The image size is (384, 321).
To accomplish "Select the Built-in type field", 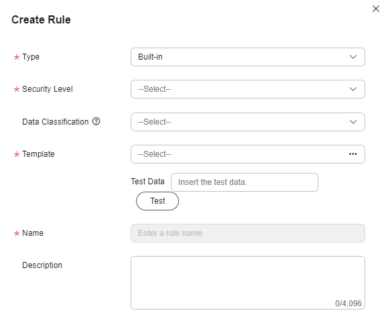I will tap(248, 57).
